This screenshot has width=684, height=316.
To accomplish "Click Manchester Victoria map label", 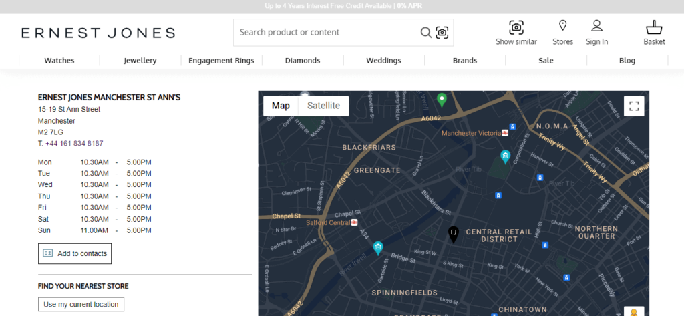I will pyautogui.click(x=471, y=133).
